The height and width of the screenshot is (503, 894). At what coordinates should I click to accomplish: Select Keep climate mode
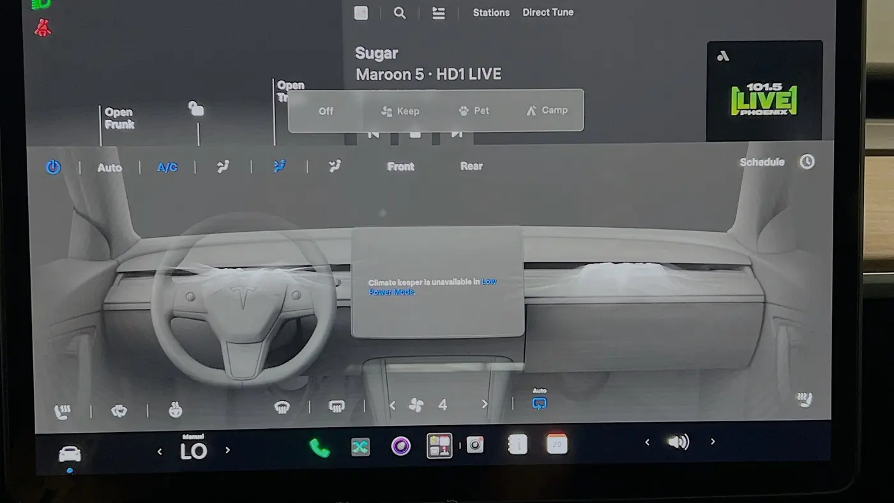[x=400, y=111]
